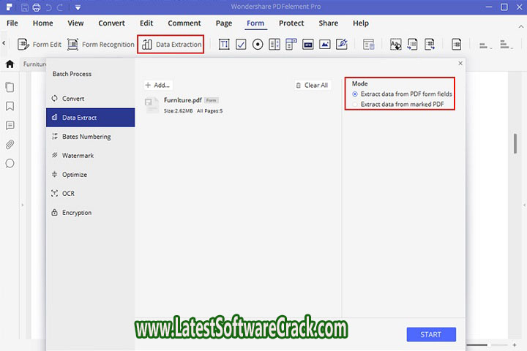Click the Save icon in title bar
Screen dimensions: 527x351
pyautogui.click(x=25, y=7)
